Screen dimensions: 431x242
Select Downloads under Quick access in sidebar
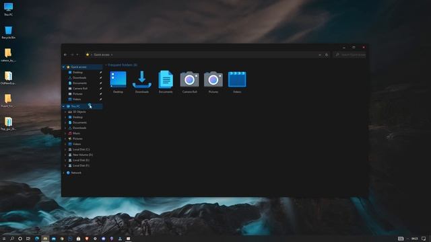(79, 78)
